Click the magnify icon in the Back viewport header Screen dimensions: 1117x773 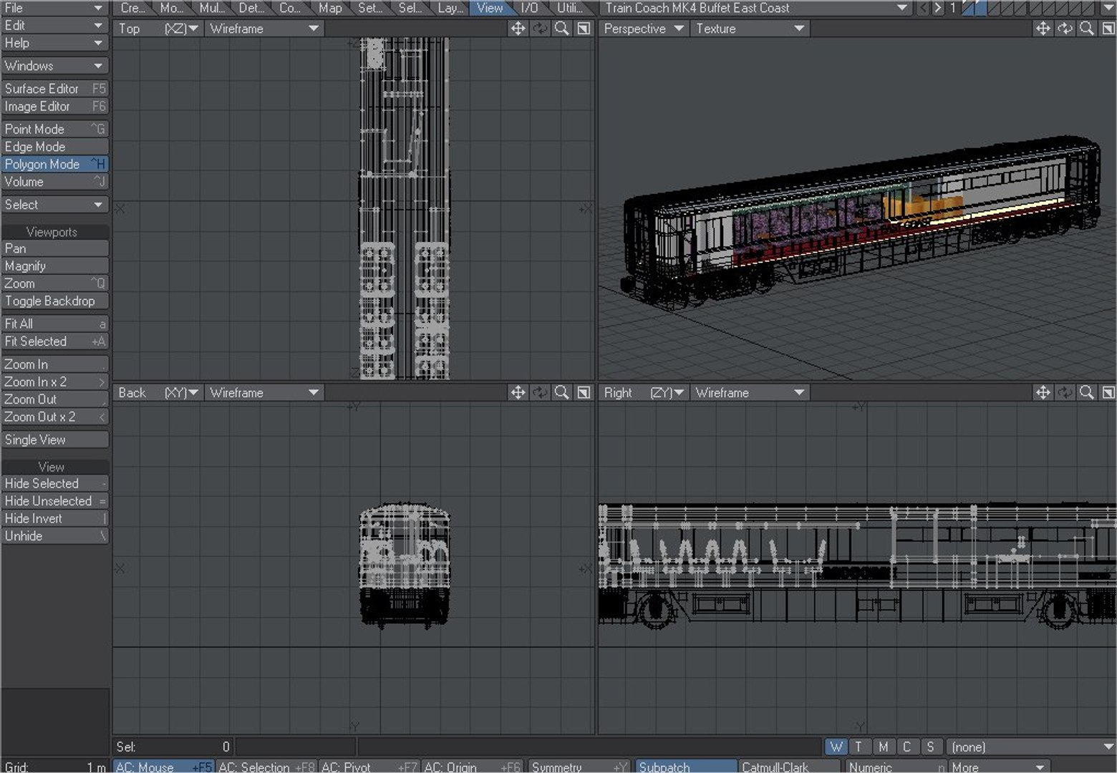coord(562,392)
